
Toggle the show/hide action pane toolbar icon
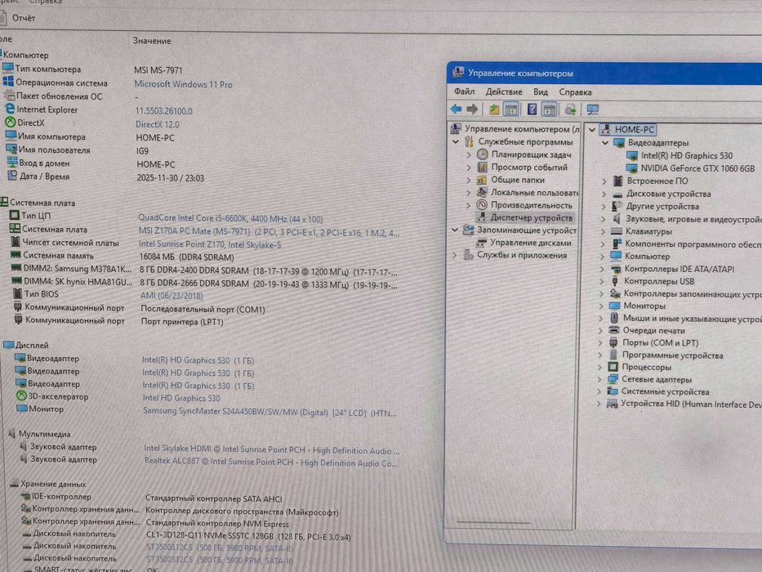[x=549, y=110]
